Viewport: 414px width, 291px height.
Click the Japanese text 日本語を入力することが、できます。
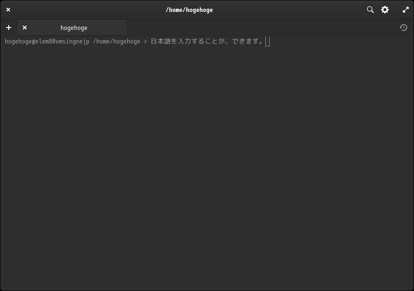point(207,42)
